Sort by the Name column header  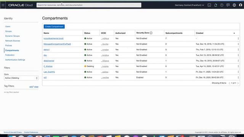47,33
